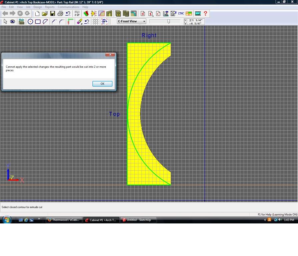Toggle the snap crosshair icon

[x=104, y=22]
